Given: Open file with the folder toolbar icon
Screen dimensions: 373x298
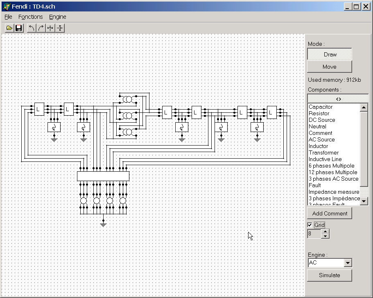Looking at the screenshot, I should point(9,28).
